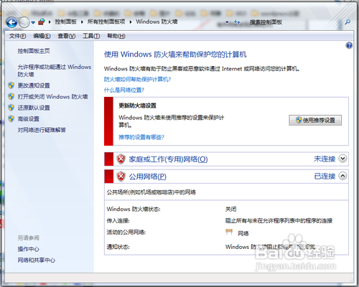The image size is (359, 287).
Task: Open 对网络进行疑难解答
Action: tap(42, 130)
